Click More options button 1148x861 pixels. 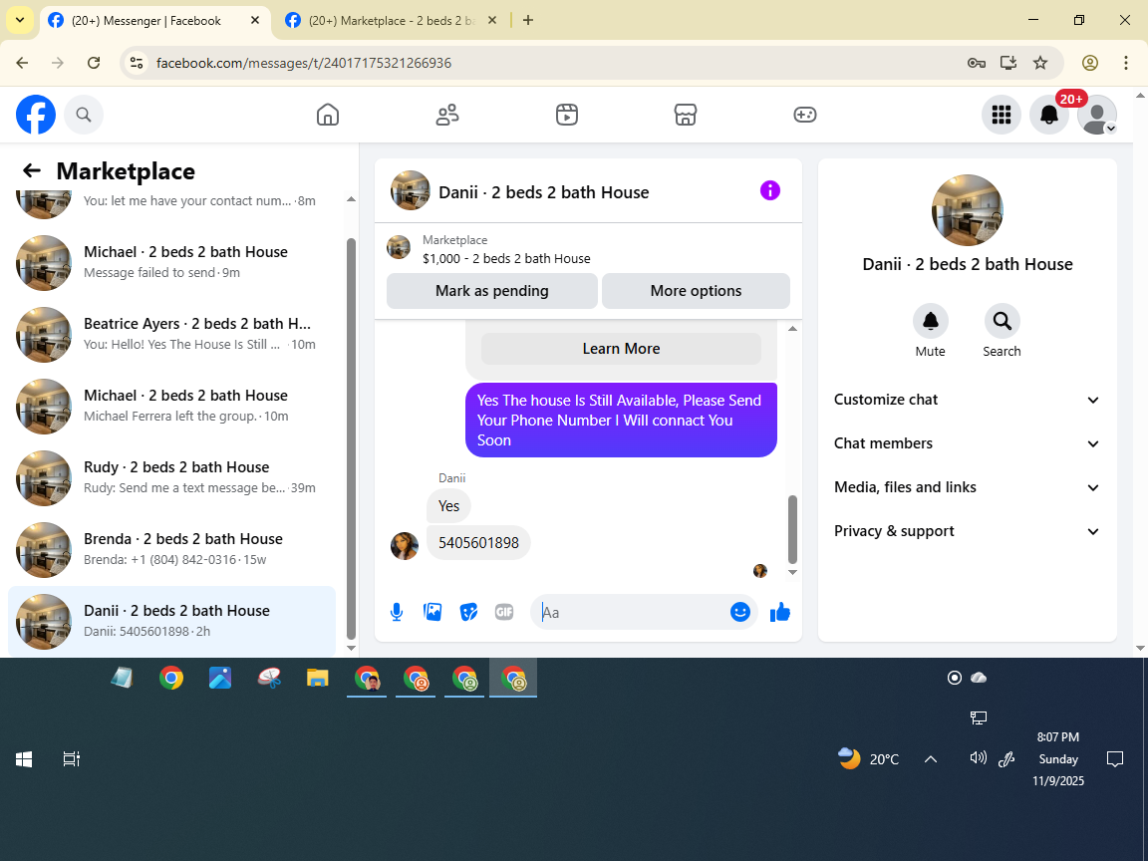[696, 291]
